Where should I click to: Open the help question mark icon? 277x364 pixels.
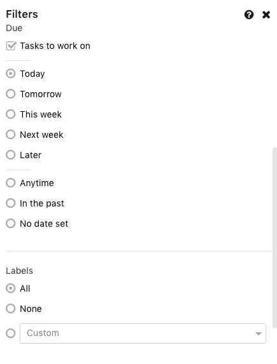coord(249,15)
